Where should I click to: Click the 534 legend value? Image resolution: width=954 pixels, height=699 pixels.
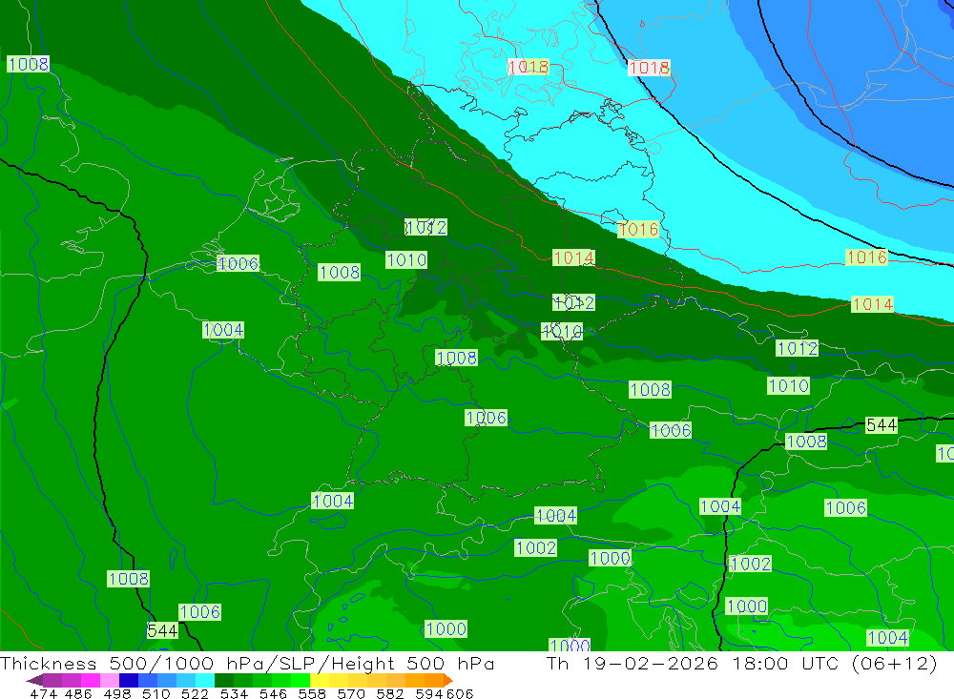234,693
